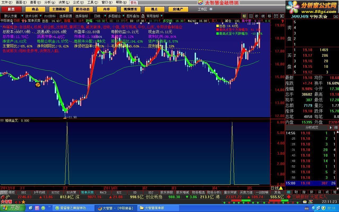Viewport: 339px width, 212px height.
Task: Click the red left arrow near 大智慧 logo
Action: point(15,202)
